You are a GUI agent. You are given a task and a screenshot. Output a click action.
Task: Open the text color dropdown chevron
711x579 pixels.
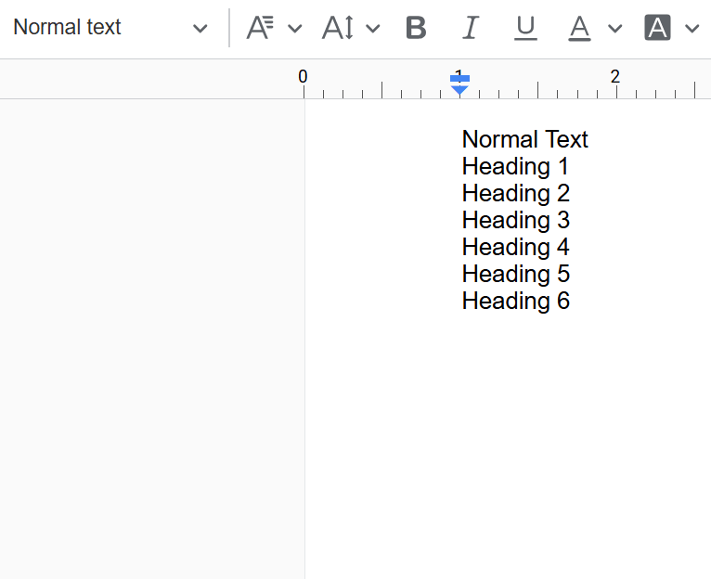point(614,29)
